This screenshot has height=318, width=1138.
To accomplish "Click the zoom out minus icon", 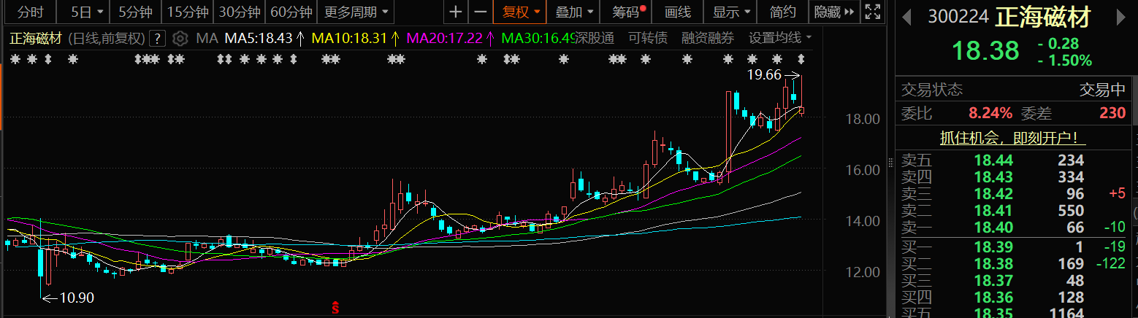I will [x=480, y=12].
